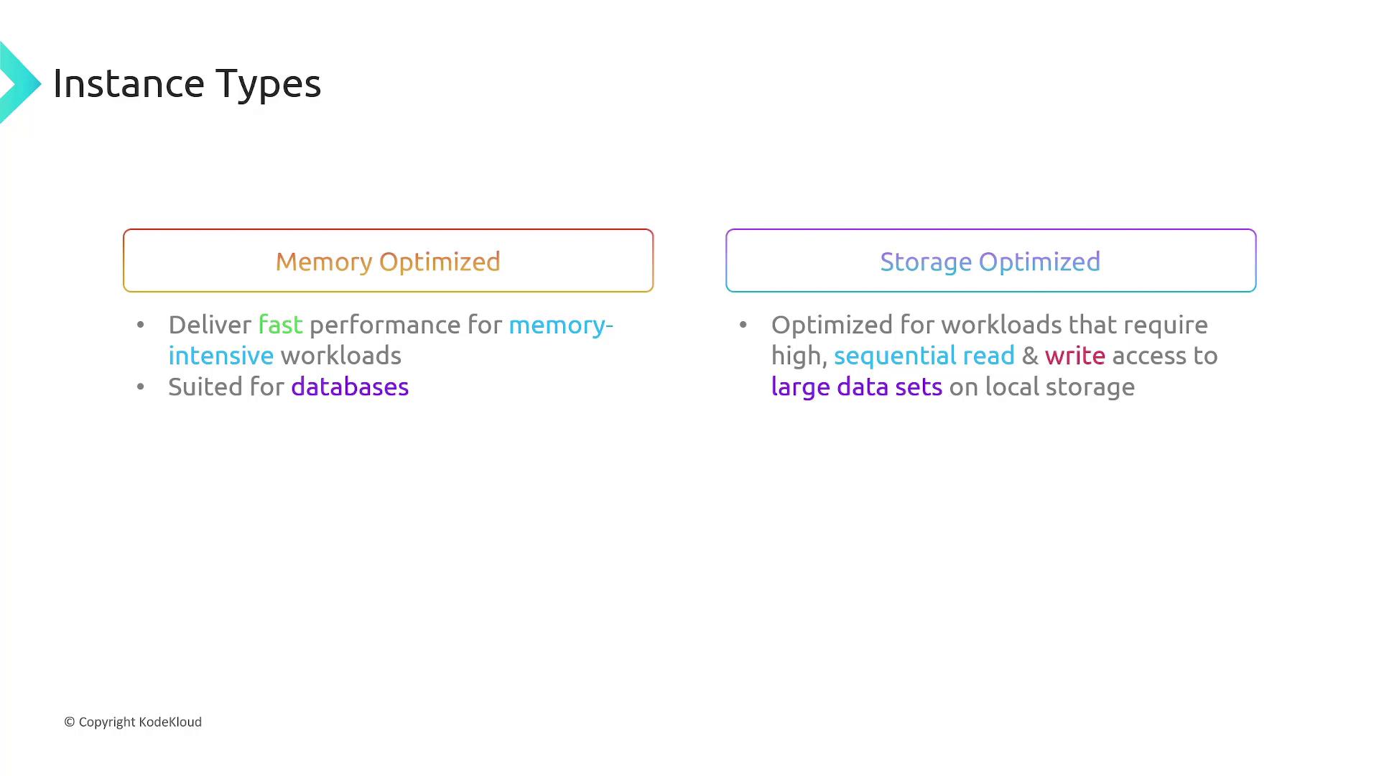Click the Instance Types heading
The image size is (1379, 776).
click(187, 83)
